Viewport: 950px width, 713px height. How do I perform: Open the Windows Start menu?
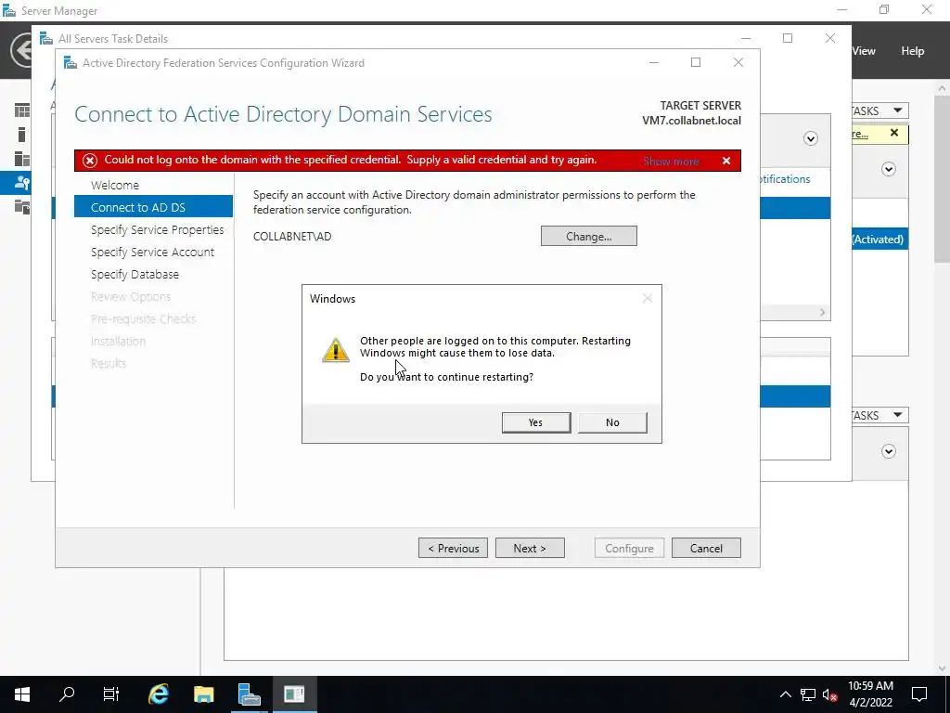pos(22,694)
